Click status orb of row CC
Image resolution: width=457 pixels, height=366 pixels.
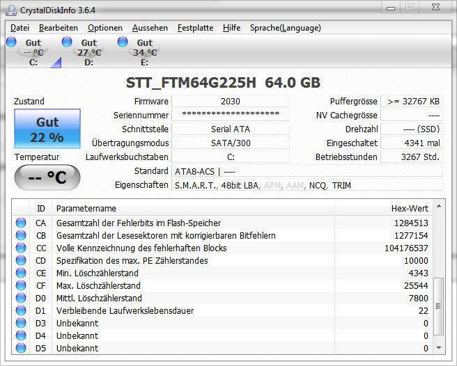tap(21, 248)
